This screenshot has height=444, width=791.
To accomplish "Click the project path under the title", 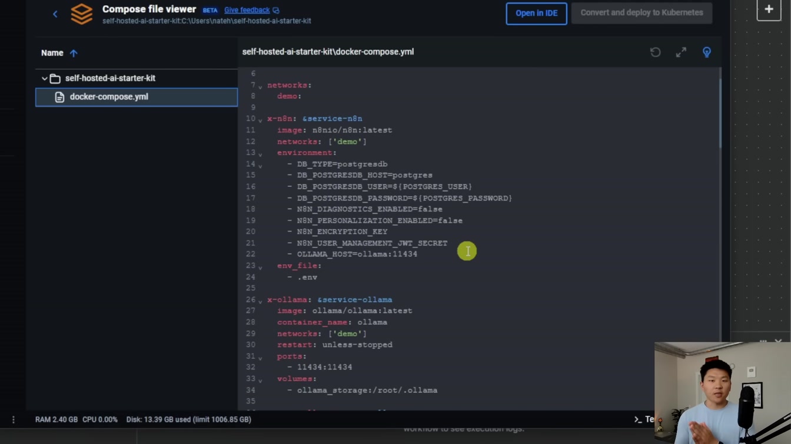I will tap(207, 21).
